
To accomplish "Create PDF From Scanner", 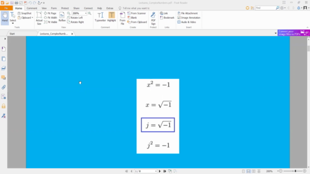I will pyautogui.click(x=137, y=13).
